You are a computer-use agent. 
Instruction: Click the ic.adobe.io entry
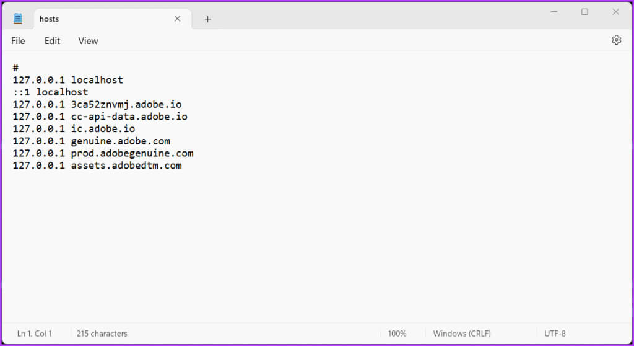click(74, 129)
